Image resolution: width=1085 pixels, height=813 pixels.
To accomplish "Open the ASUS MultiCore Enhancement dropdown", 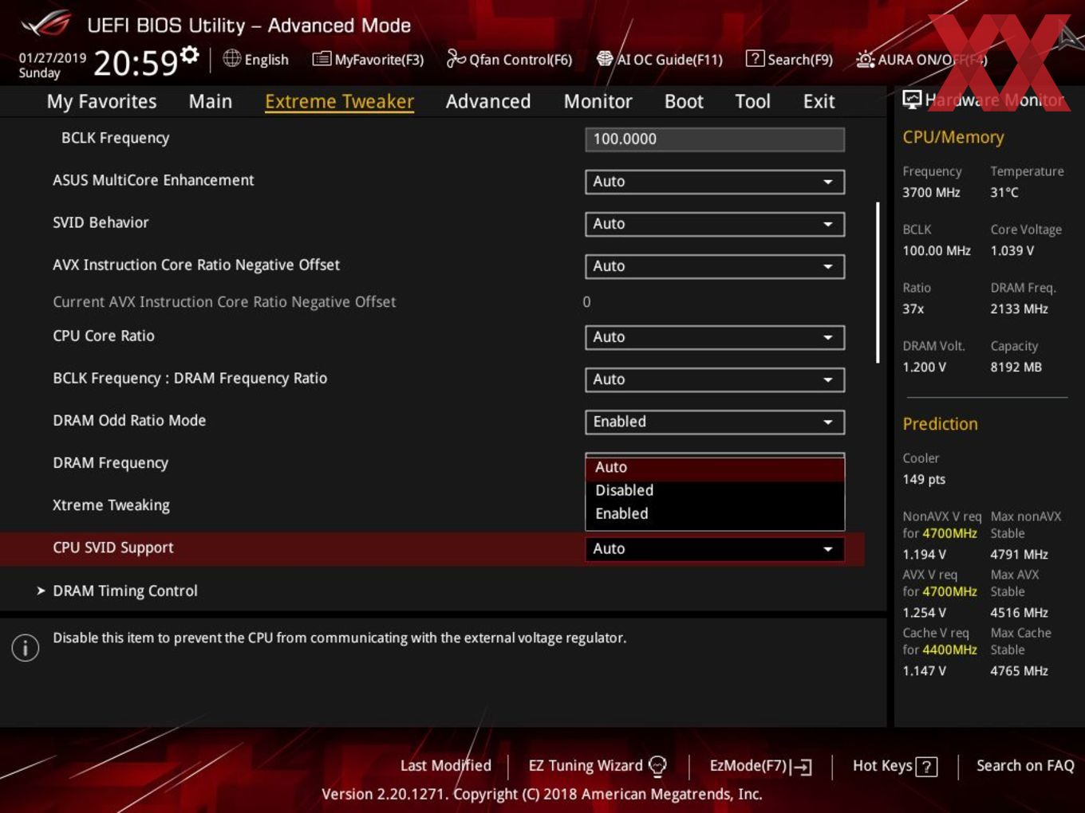I will (x=715, y=182).
